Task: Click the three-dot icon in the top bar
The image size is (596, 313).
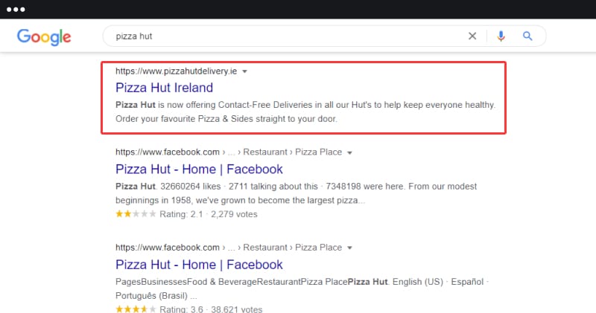Action: click(x=16, y=10)
